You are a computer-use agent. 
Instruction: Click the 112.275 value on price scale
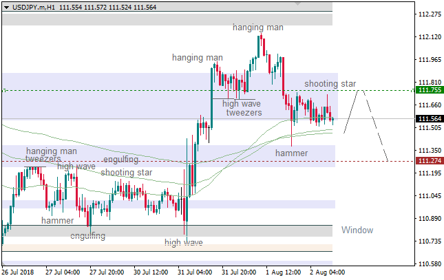(430, 14)
